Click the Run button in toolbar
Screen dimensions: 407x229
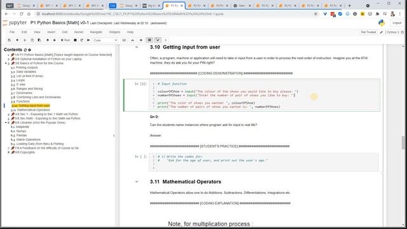tap(66, 40)
